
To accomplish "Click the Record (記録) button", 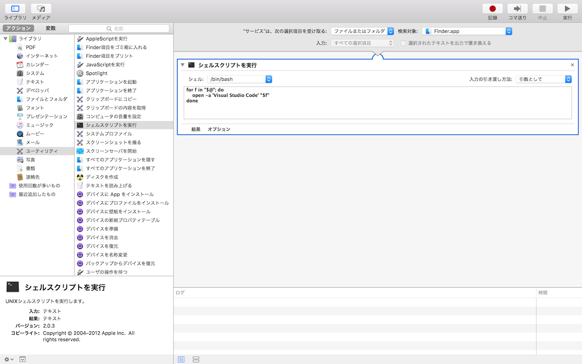I will click(x=492, y=9).
